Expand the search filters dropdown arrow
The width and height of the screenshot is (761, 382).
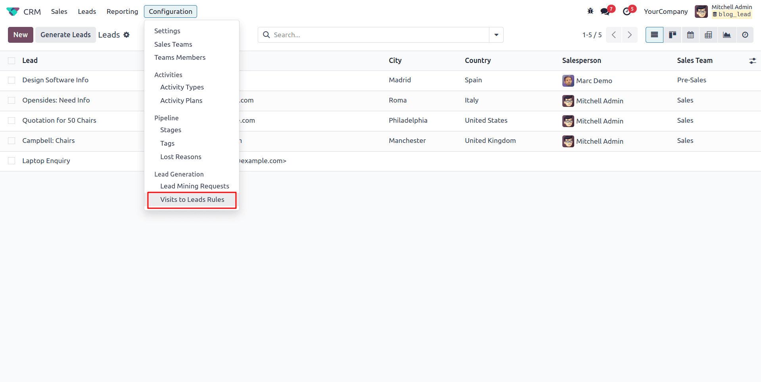(x=496, y=35)
